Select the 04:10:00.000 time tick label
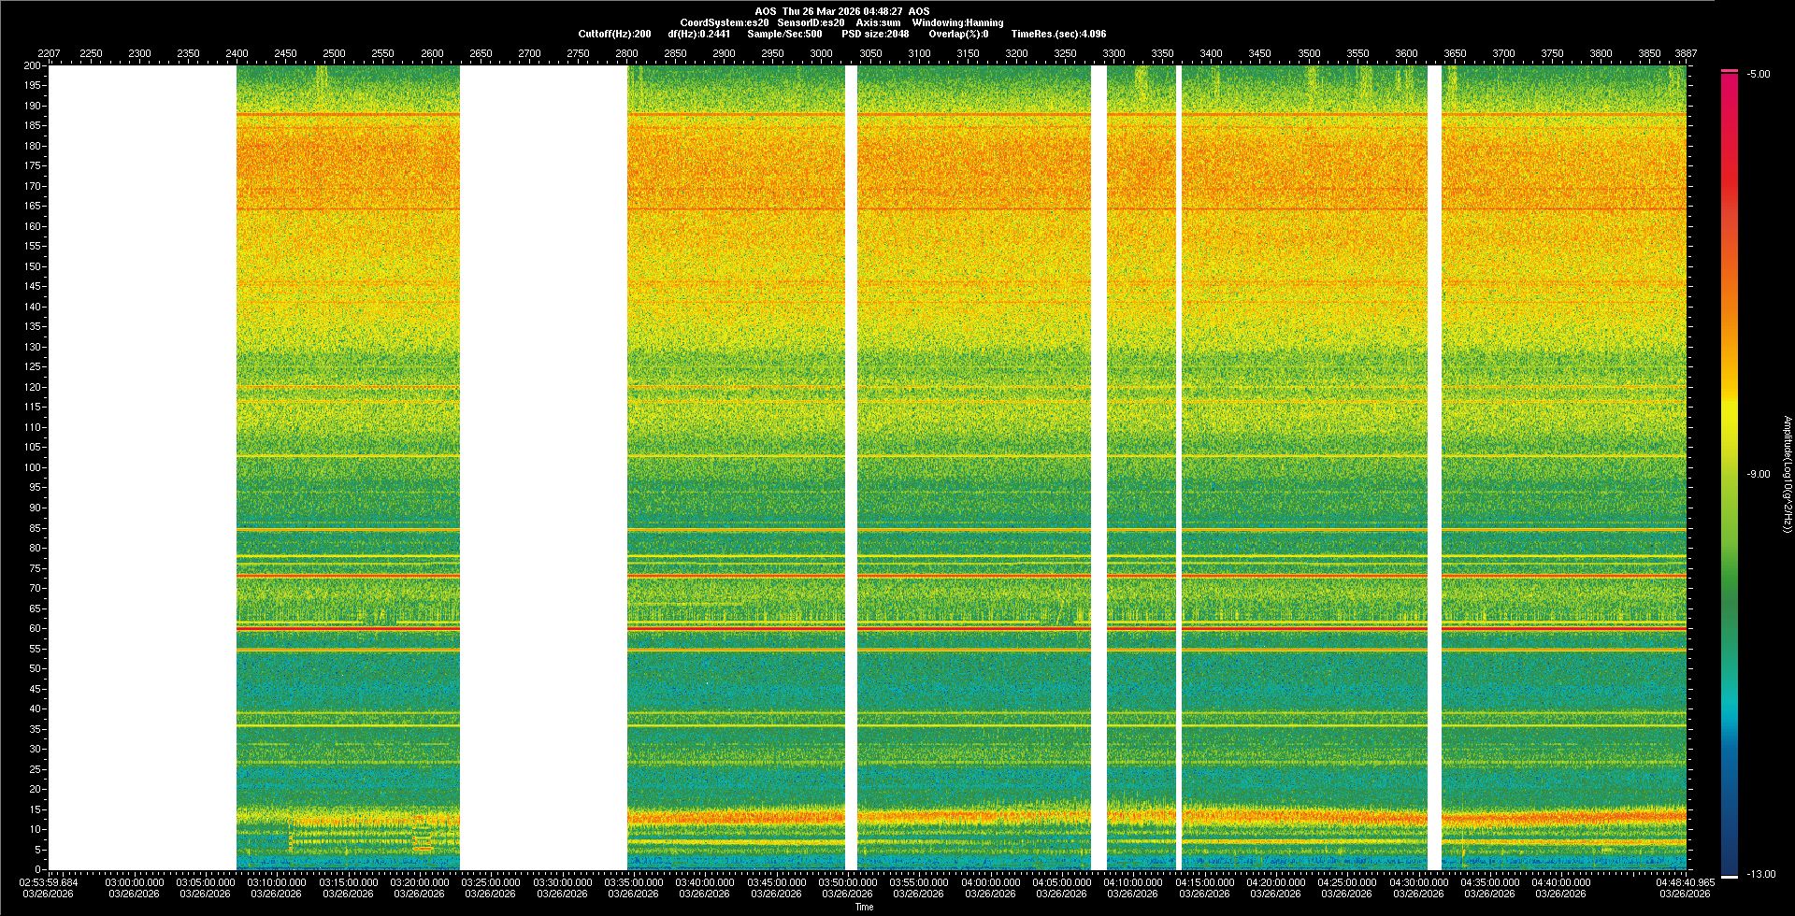1795x916 pixels. [1133, 881]
